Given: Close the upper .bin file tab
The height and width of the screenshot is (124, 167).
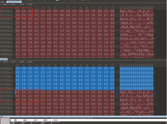Looking at the screenshot, I should (x=21, y=2).
